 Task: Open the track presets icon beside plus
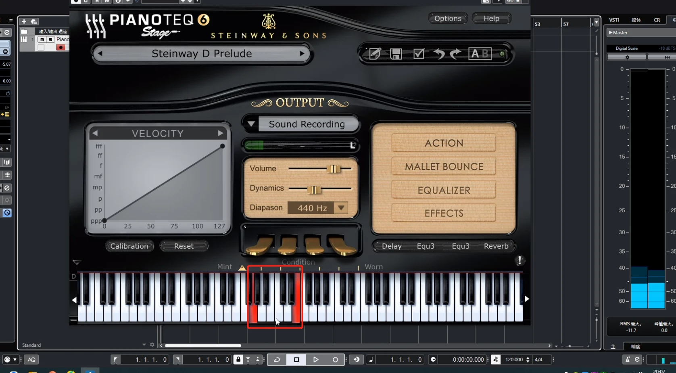click(34, 21)
